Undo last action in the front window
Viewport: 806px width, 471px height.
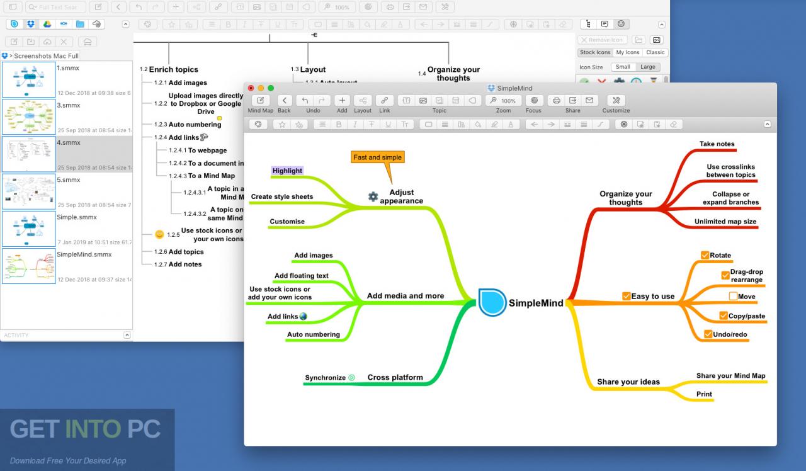305,100
